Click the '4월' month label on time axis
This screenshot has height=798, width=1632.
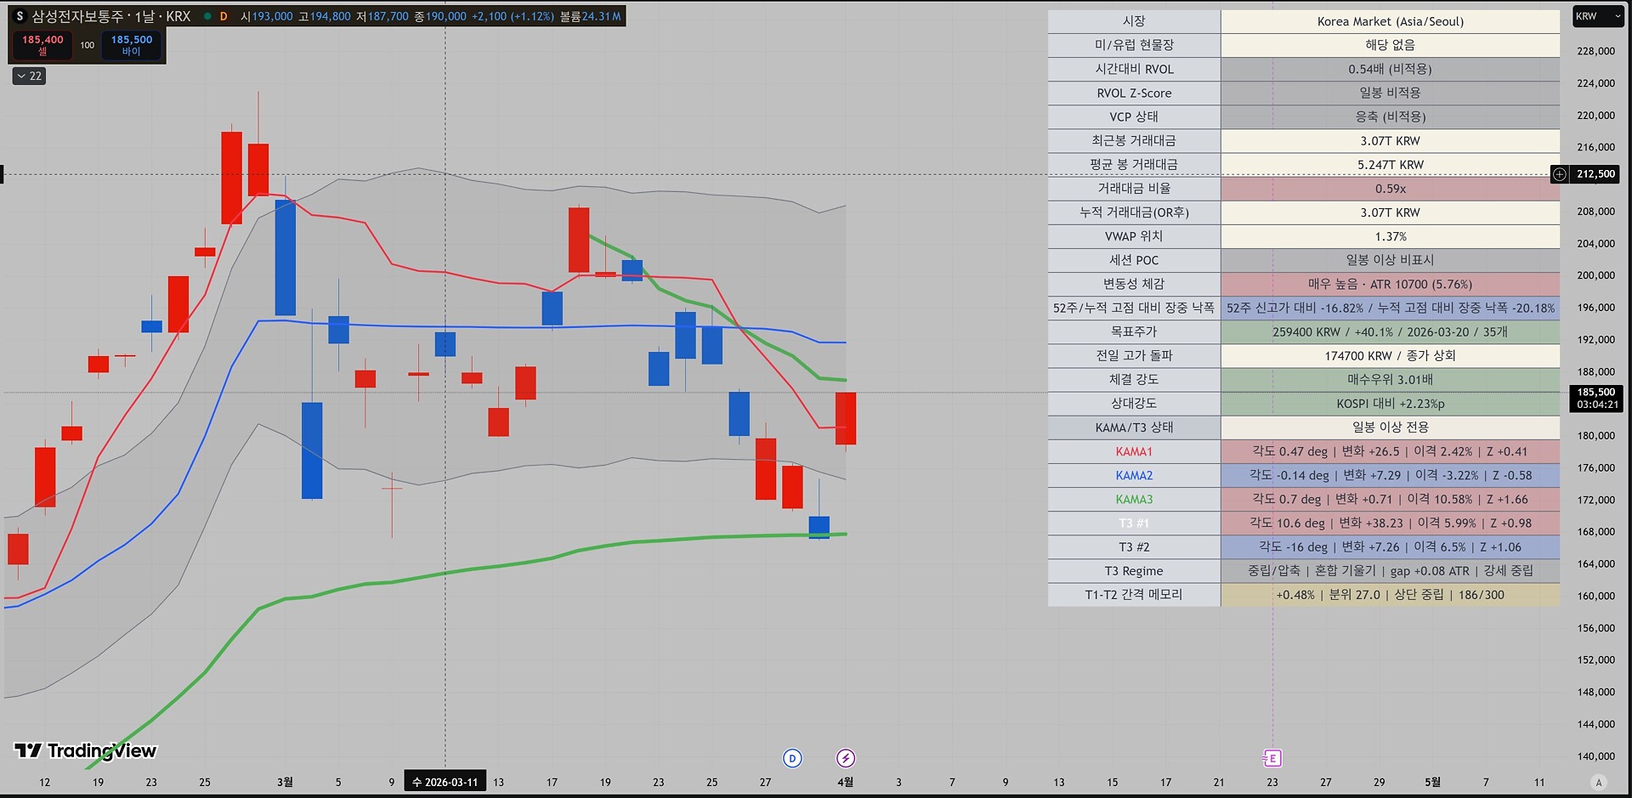(x=845, y=782)
